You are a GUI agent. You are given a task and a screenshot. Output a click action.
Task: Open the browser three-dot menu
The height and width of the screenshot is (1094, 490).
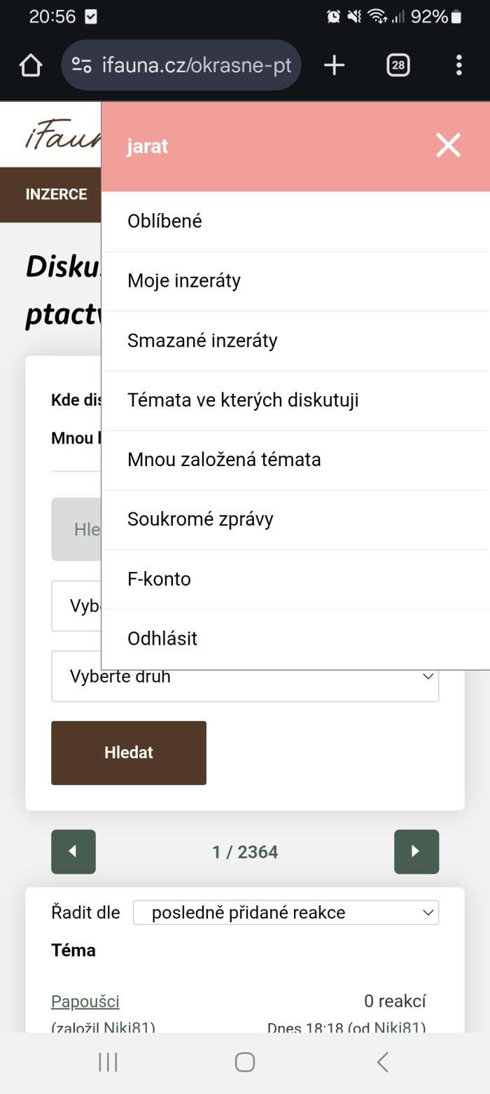pos(458,66)
